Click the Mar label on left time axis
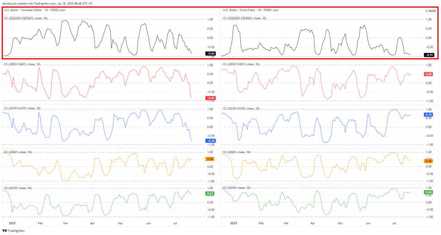 tap(66, 223)
